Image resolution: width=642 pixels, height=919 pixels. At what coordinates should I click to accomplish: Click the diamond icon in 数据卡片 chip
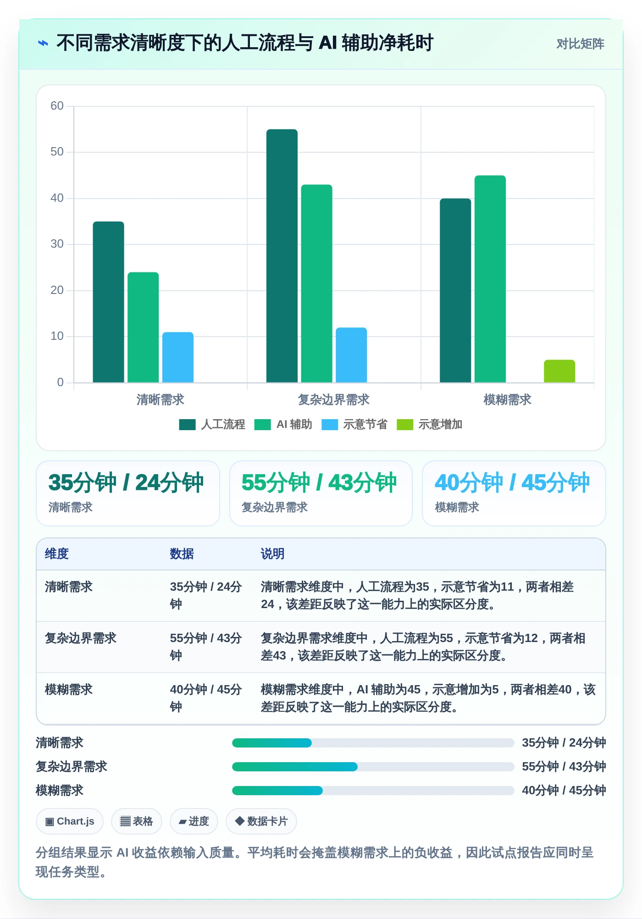point(239,821)
